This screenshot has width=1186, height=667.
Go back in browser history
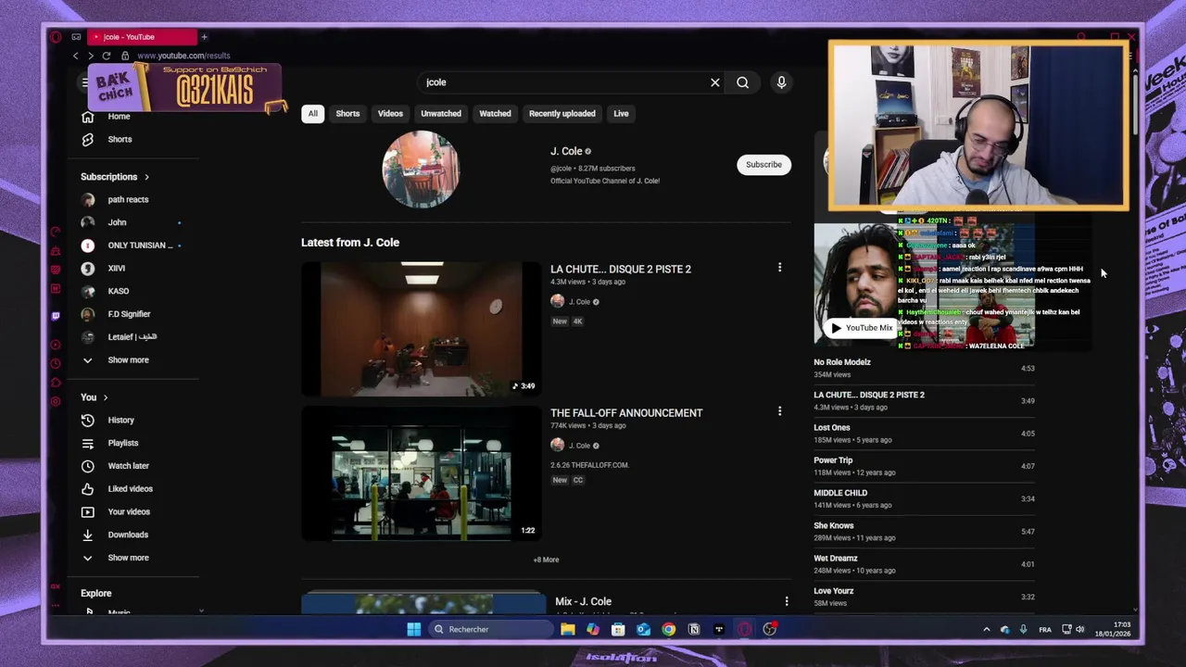76,56
